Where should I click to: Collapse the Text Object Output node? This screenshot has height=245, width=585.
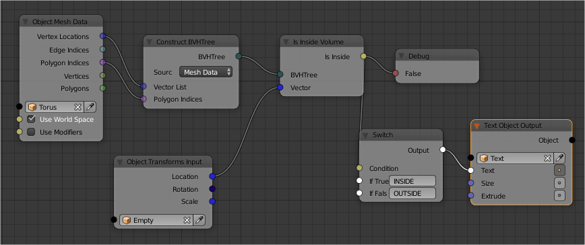[x=476, y=126]
